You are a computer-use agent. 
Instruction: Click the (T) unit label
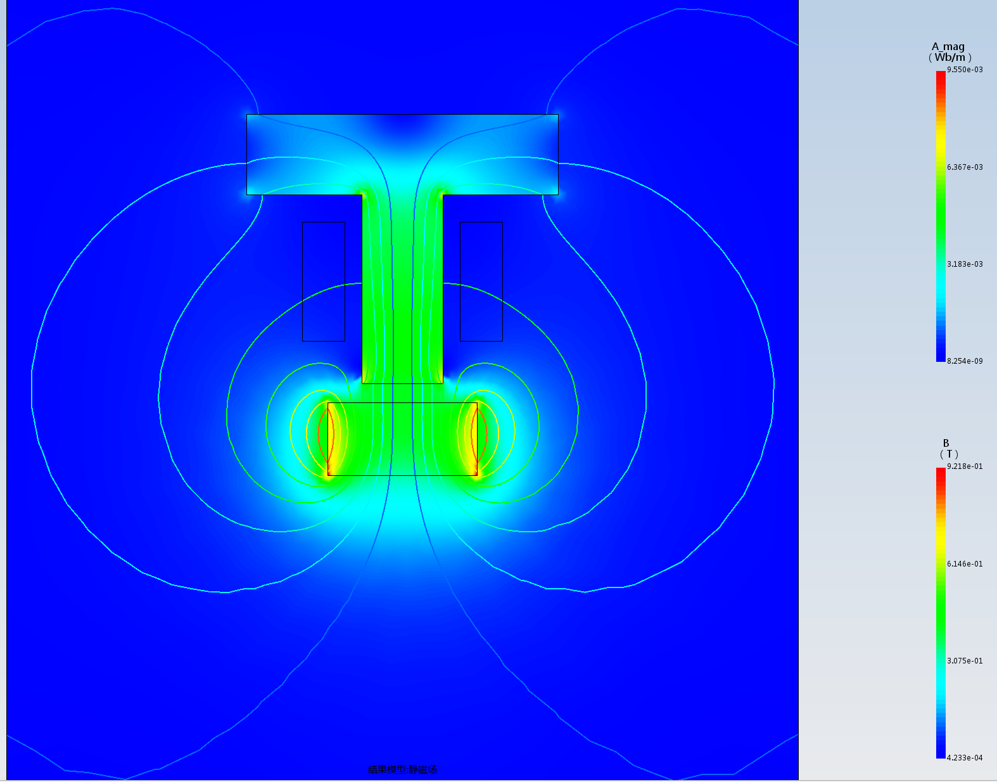coord(949,454)
